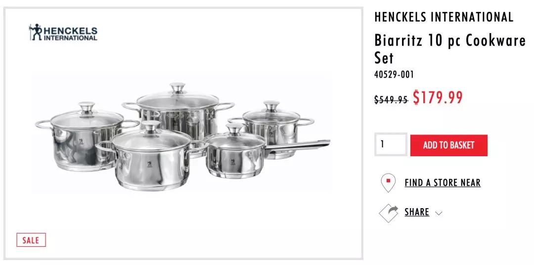Click the knob of the tallest pot's lid

178,87
